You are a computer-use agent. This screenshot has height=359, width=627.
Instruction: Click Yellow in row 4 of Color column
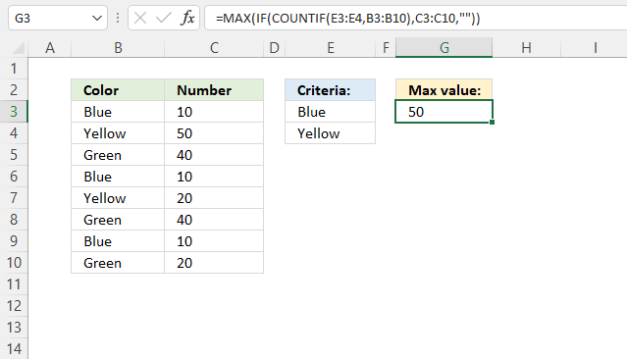(118, 133)
